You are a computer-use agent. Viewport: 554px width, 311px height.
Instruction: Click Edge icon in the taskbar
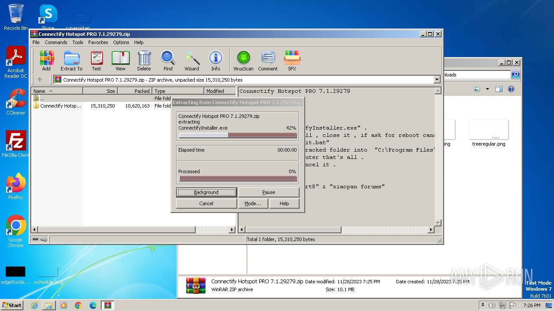[x=93, y=305]
